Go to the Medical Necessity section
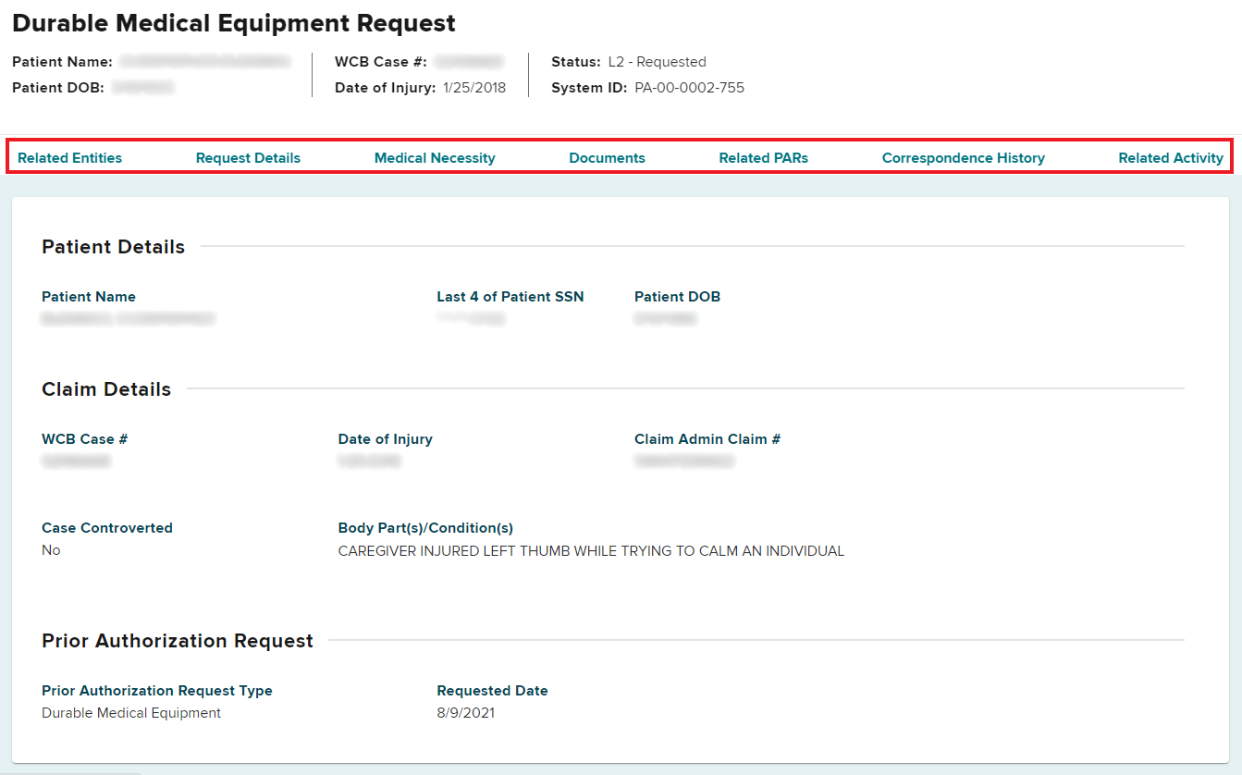The height and width of the screenshot is (775, 1242). click(x=435, y=158)
